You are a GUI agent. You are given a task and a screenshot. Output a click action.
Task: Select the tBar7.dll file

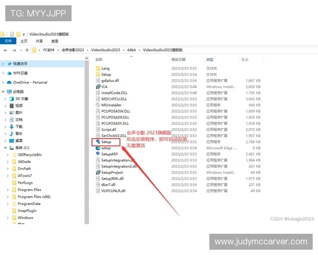[108, 184]
